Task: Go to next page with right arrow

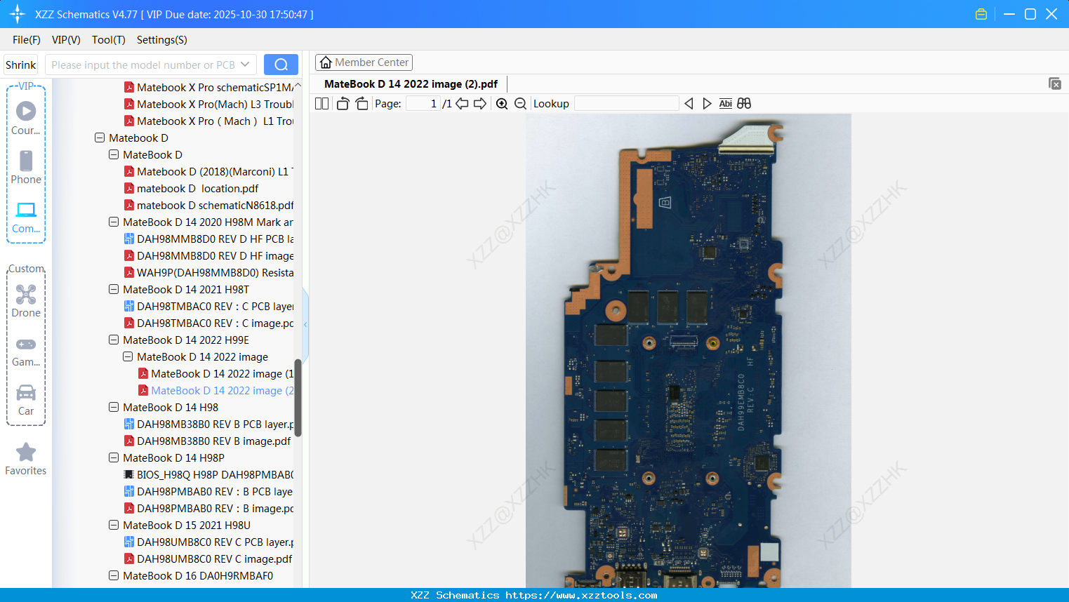Action: (x=480, y=104)
